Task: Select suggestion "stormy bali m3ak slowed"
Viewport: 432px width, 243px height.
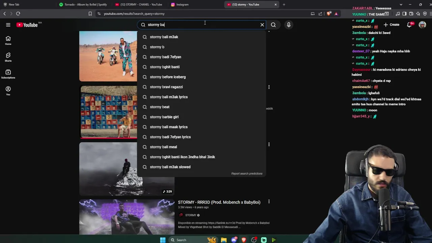Action: pos(201,167)
